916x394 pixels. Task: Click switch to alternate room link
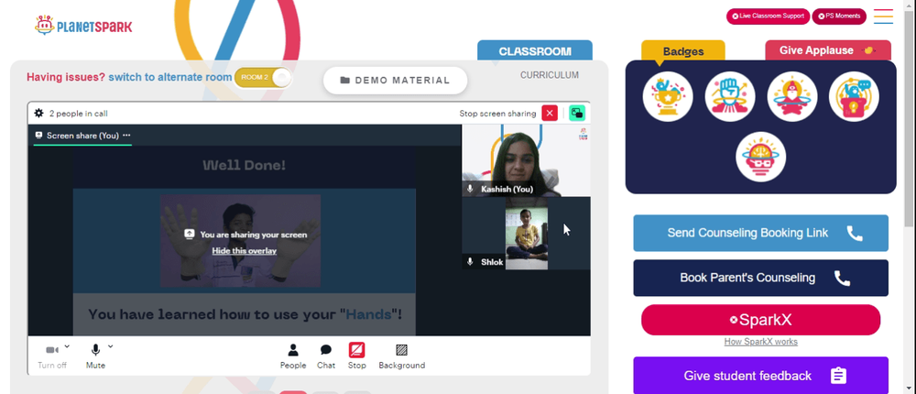(x=170, y=77)
